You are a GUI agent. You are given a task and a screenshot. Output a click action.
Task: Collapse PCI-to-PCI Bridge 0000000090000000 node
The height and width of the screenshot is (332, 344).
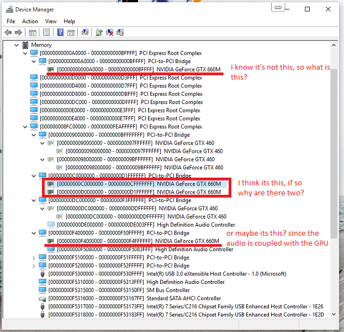tap(34, 135)
